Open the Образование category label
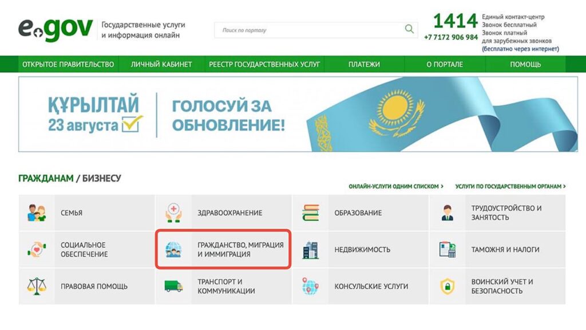The image size is (586, 330). pyautogui.click(x=358, y=213)
